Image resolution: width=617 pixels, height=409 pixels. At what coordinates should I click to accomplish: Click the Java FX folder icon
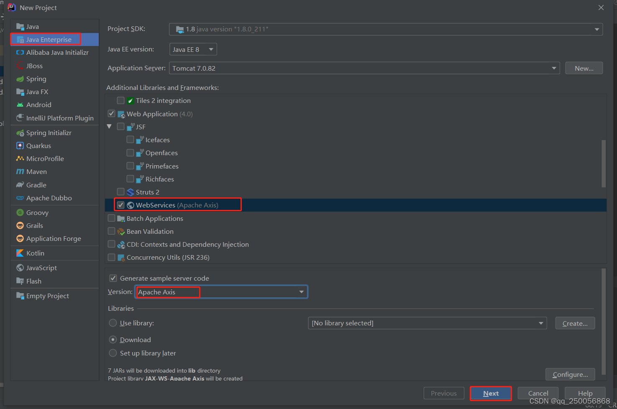[20, 92]
